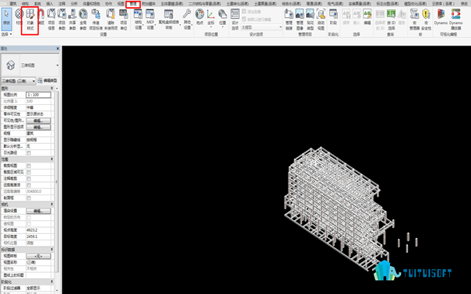Viewport: 471px width, 294px height.
Task: Enable the Crop View (裁剪视图) checkbox
Action: (29, 166)
